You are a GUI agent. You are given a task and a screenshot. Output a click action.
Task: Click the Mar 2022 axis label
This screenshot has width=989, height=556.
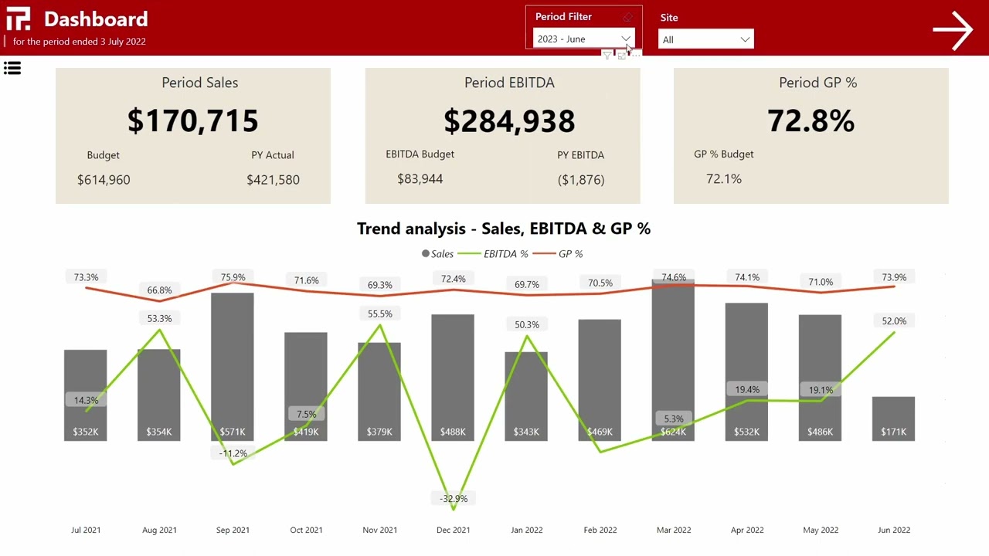[x=674, y=530]
